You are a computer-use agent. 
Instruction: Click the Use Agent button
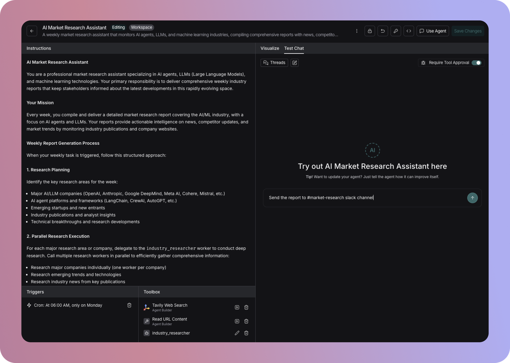point(432,31)
